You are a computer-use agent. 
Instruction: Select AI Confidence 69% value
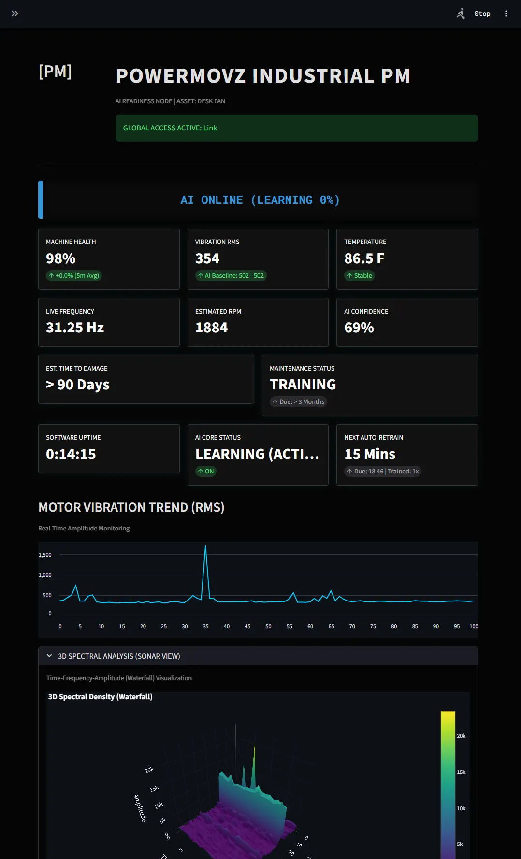359,328
